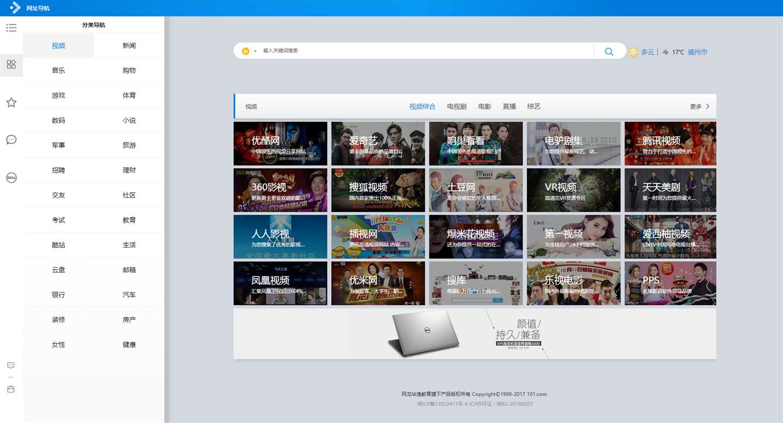This screenshot has width=783, height=423.
Task: Open the 优酷网 video tile
Action: (x=281, y=143)
